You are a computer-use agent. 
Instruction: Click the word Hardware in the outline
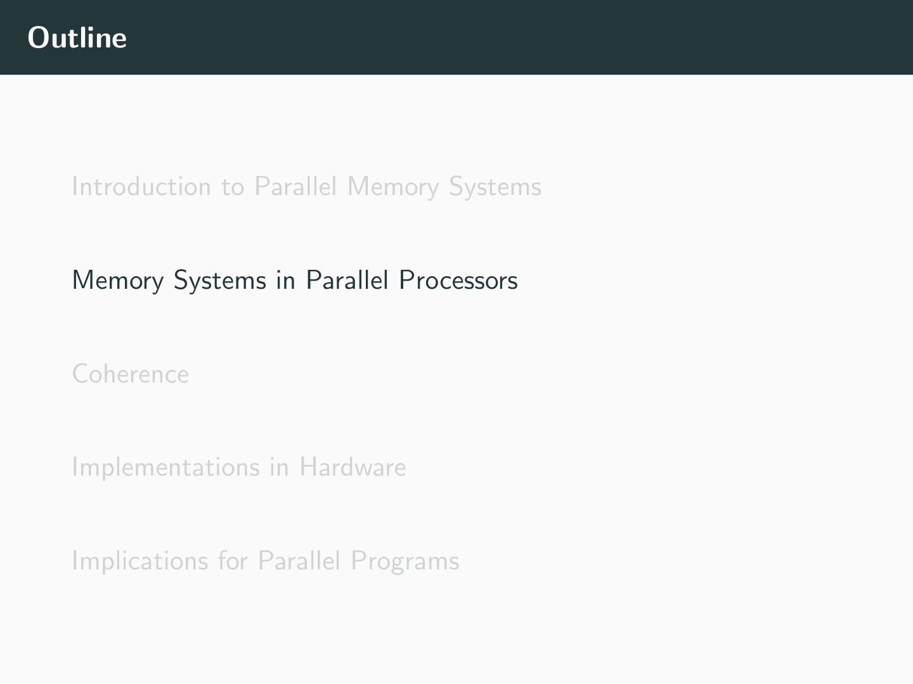(353, 467)
